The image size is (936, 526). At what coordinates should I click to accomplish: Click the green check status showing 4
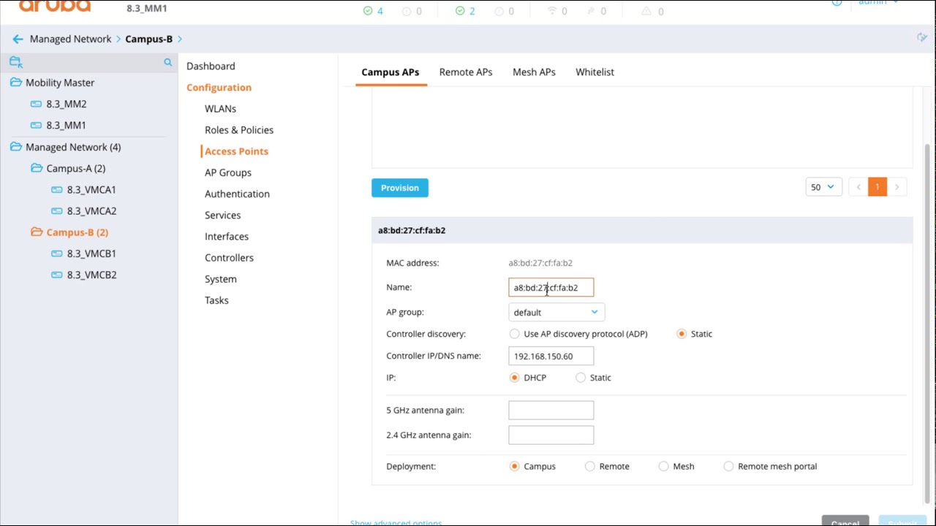point(373,11)
